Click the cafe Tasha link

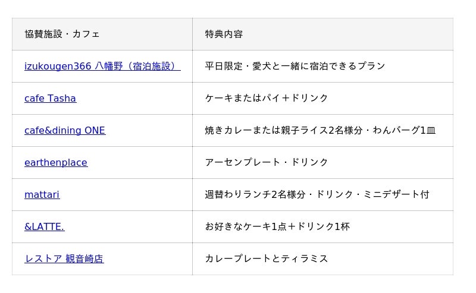[50, 98]
